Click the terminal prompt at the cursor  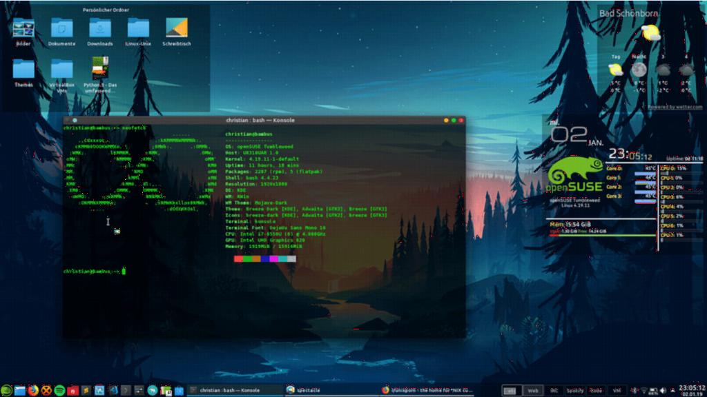124,271
